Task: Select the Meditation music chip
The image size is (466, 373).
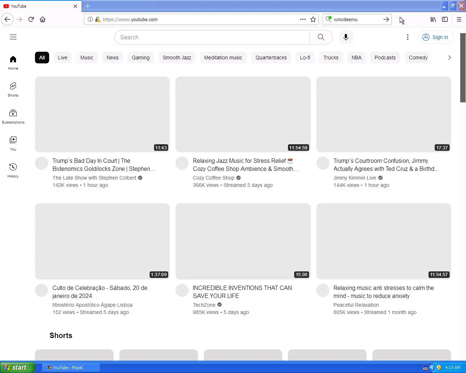Action: [x=223, y=58]
